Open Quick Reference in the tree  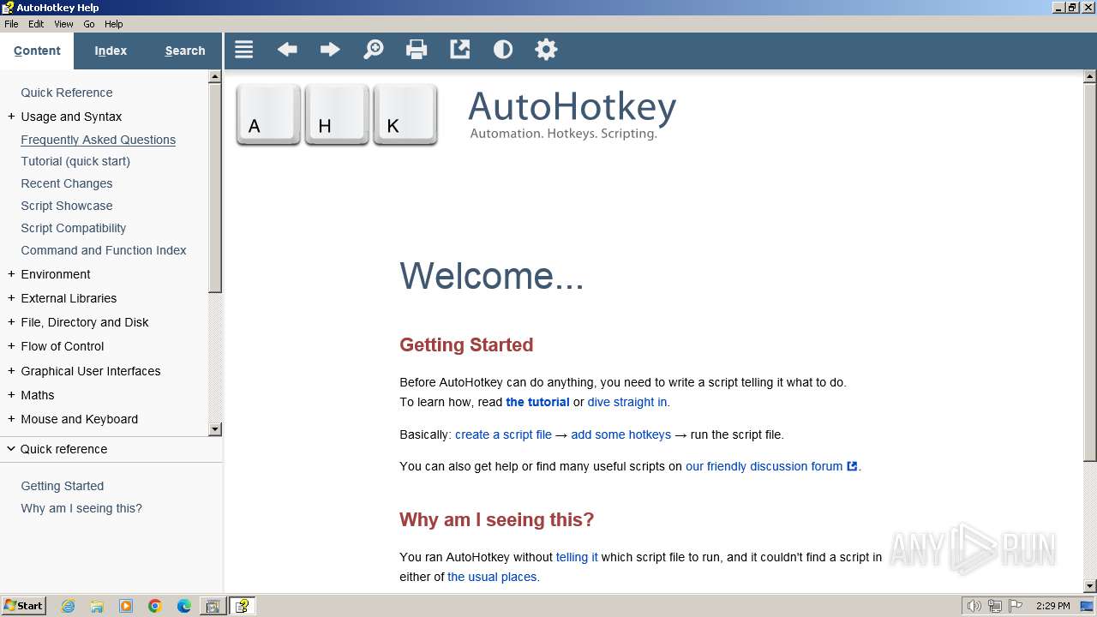(67, 93)
